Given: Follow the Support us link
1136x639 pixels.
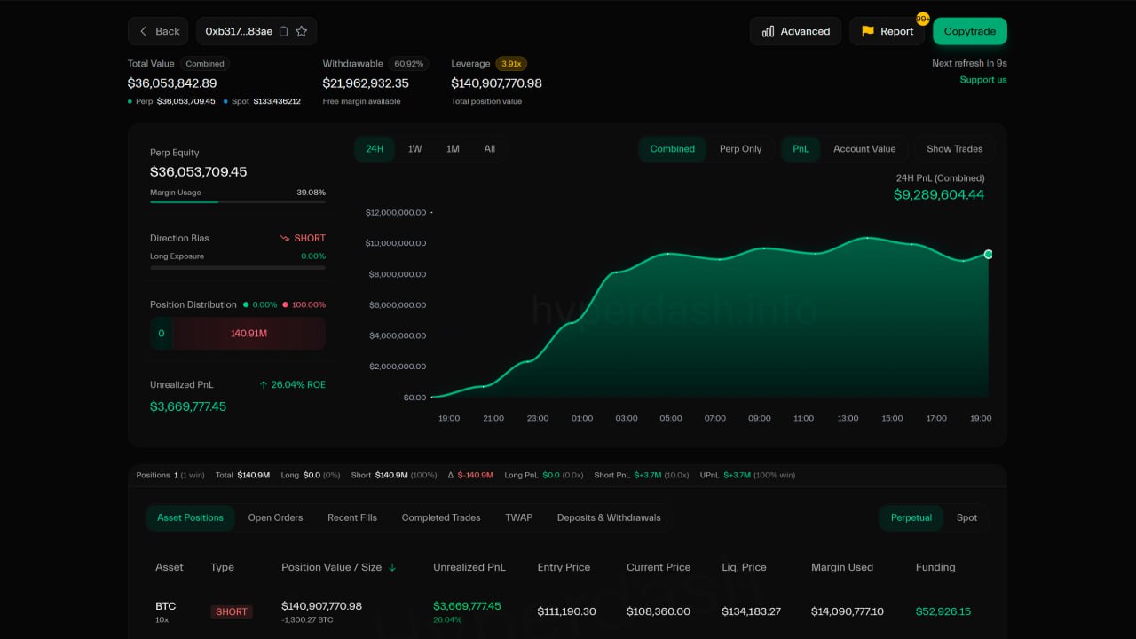Looking at the screenshot, I should click(x=982, y=80).
